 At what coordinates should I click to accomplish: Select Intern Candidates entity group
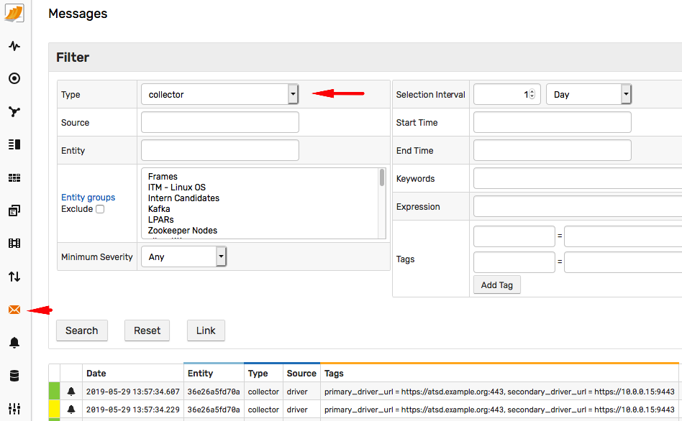183,198
